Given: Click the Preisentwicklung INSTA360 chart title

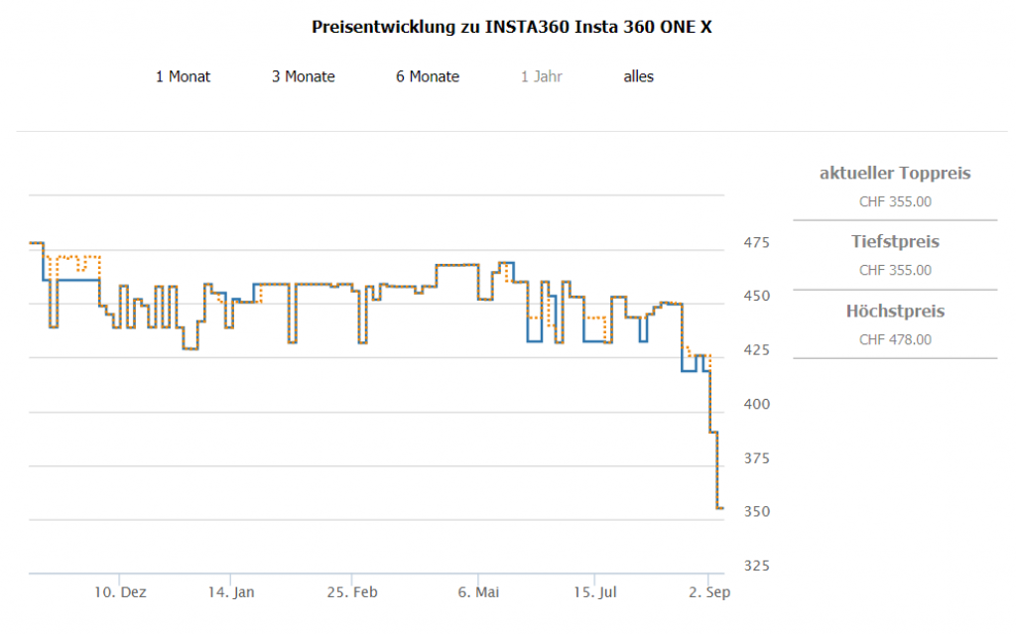Looking at the screenshot, I should point(511,27).
